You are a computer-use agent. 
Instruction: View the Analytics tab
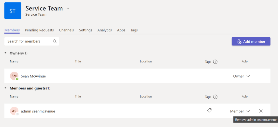[x=105, y=30]
